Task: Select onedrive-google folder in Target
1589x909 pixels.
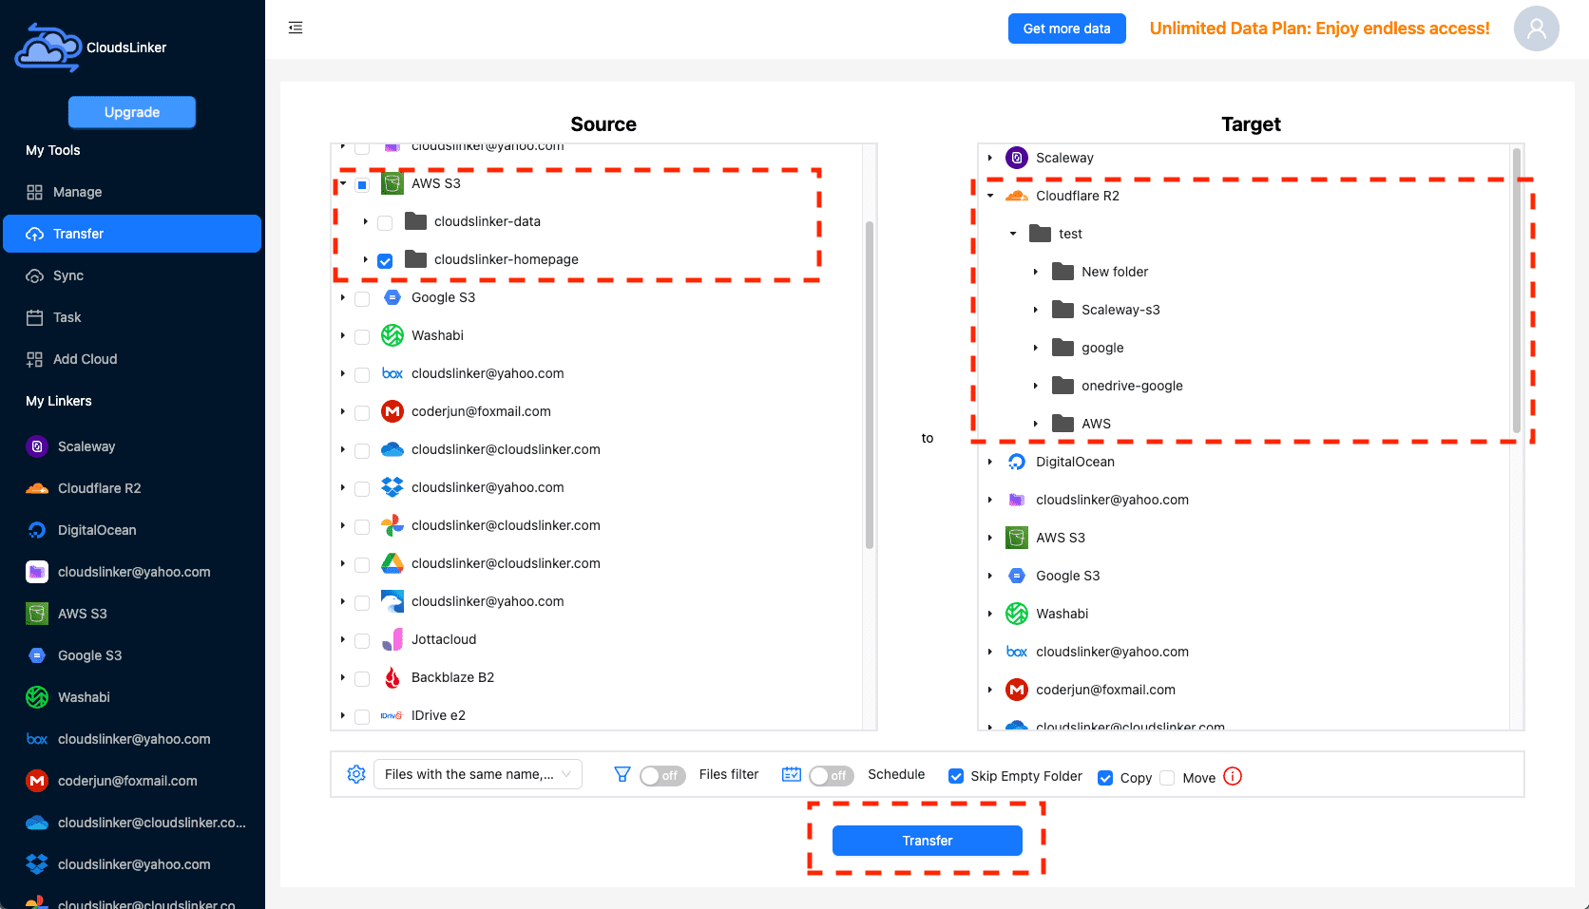Action: tap(1132, 386)
